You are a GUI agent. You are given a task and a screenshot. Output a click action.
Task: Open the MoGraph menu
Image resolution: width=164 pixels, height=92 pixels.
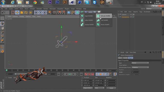(x=53, y=9)
